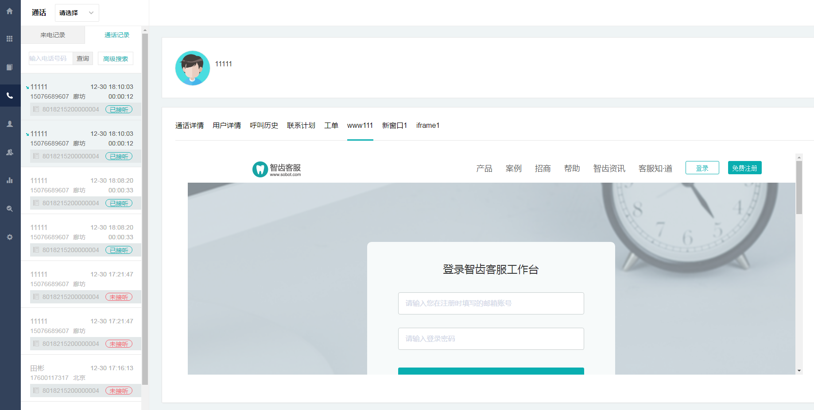Screen dimensions: 814x410
Task: Focus the login password input field
Action: [x=491, y=339]
